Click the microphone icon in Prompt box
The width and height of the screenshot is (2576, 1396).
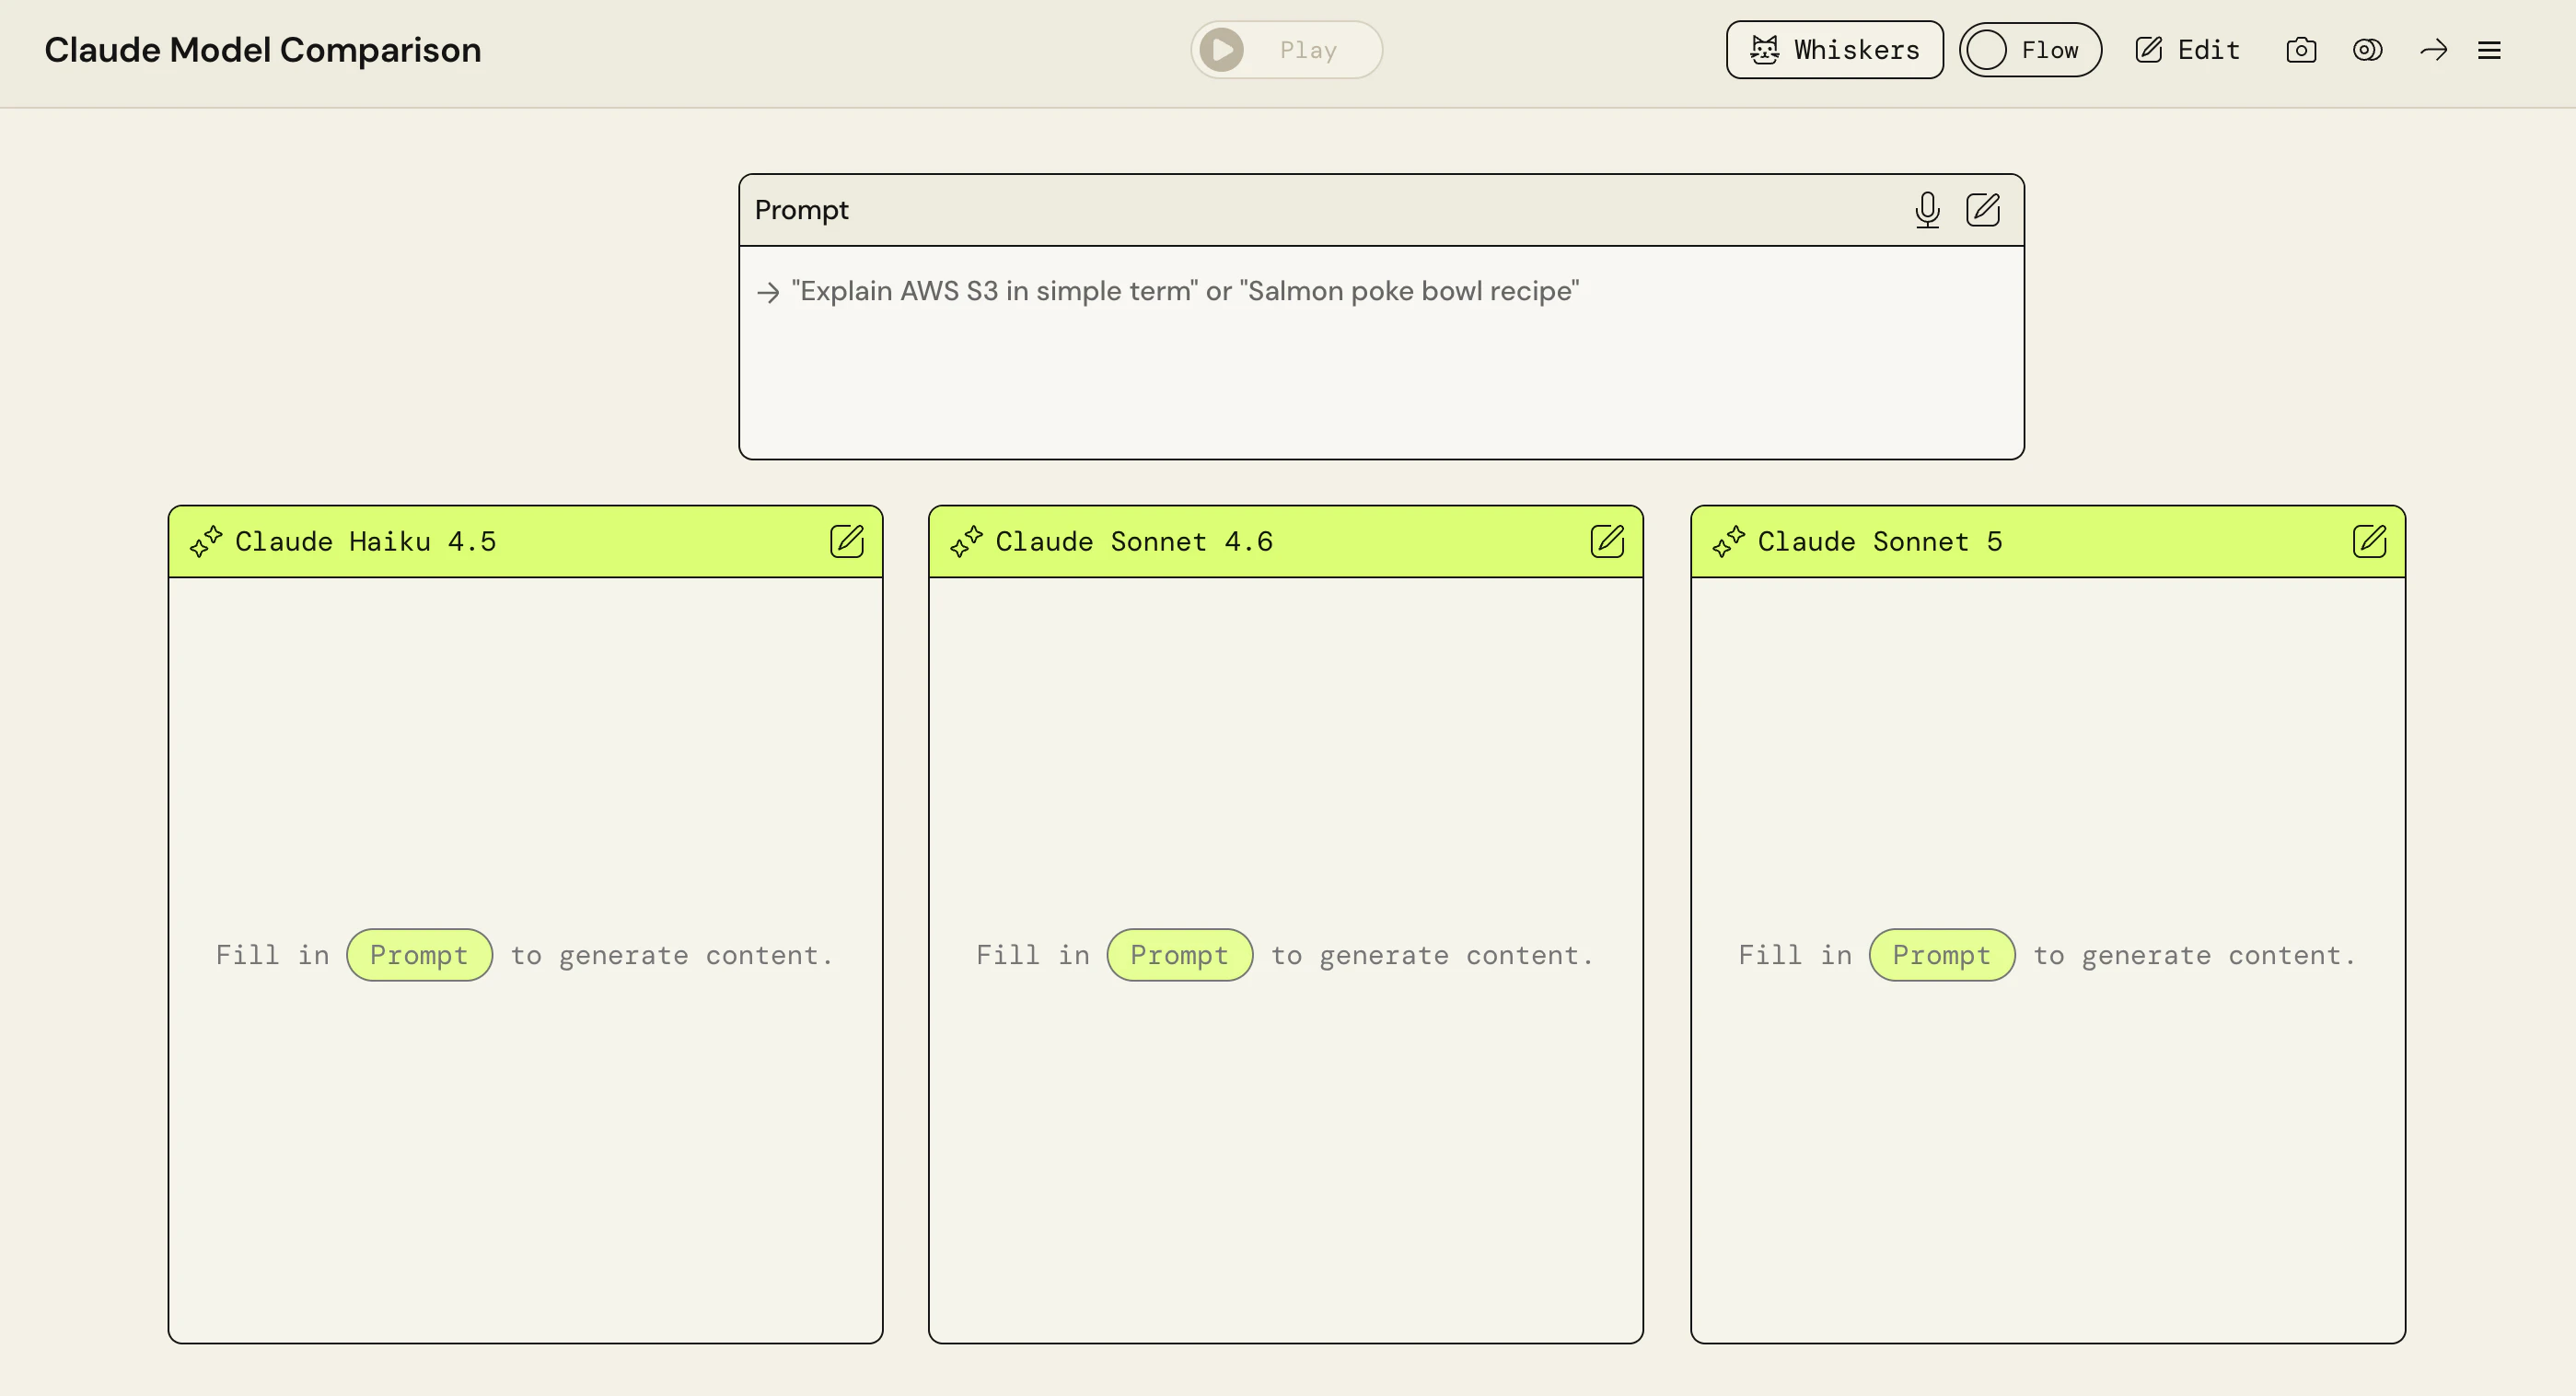coord(1927,210)
